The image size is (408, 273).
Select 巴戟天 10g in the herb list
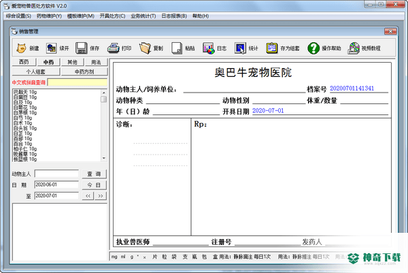25,92
